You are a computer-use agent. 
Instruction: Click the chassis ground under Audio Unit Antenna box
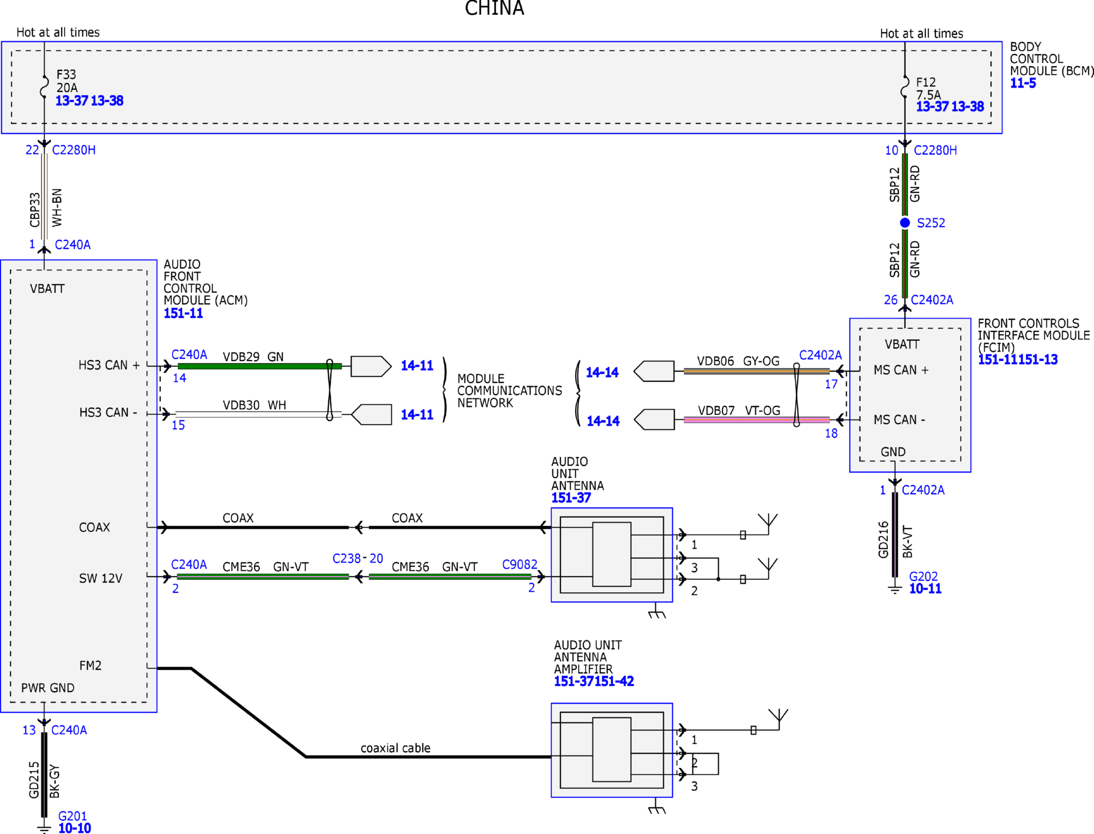pos(656,611)
